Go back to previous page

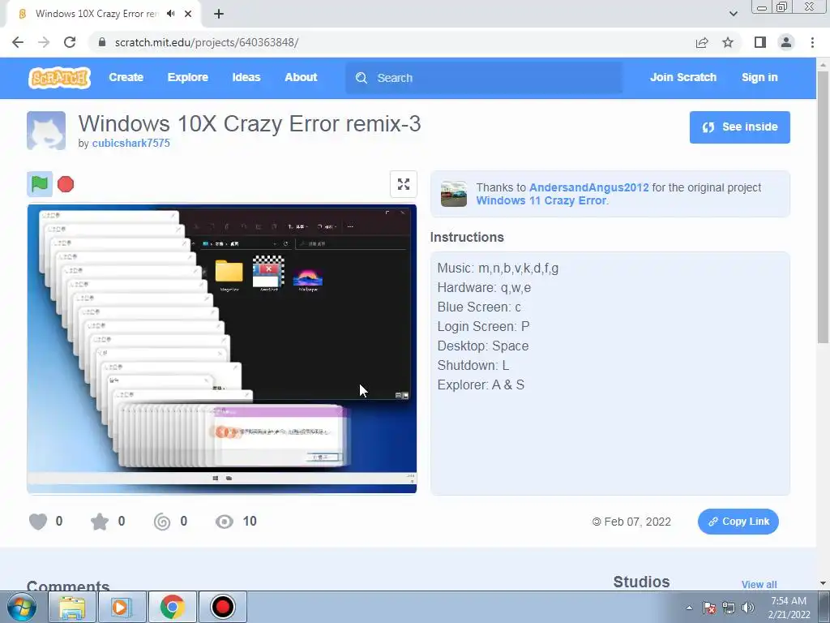point(18,42)
